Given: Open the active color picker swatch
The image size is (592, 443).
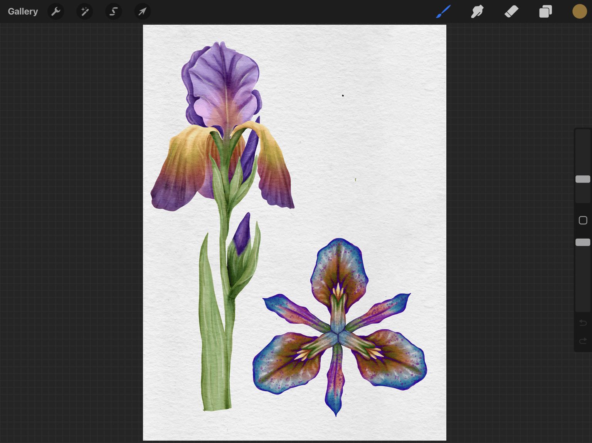Looking at the screenshot, I should 579,12.
